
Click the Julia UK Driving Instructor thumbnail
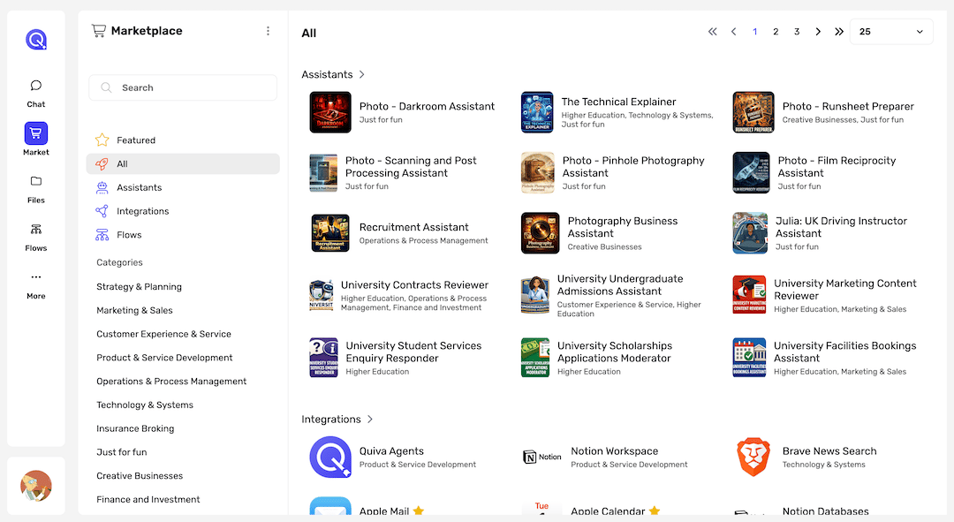(750, 233)
